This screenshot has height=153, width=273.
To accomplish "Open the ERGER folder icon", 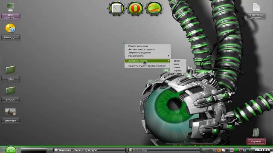I will click(10, 91).
